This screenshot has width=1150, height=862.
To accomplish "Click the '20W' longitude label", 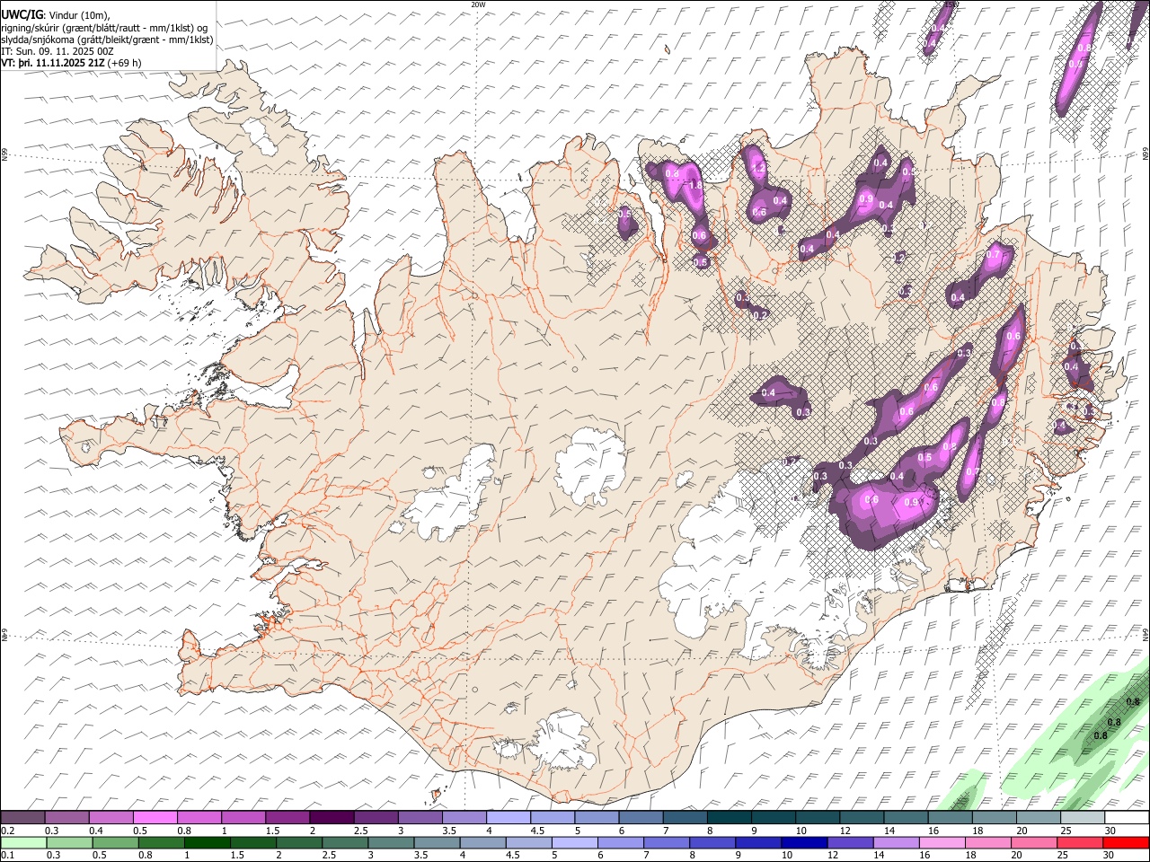I will tap(478, 4).
